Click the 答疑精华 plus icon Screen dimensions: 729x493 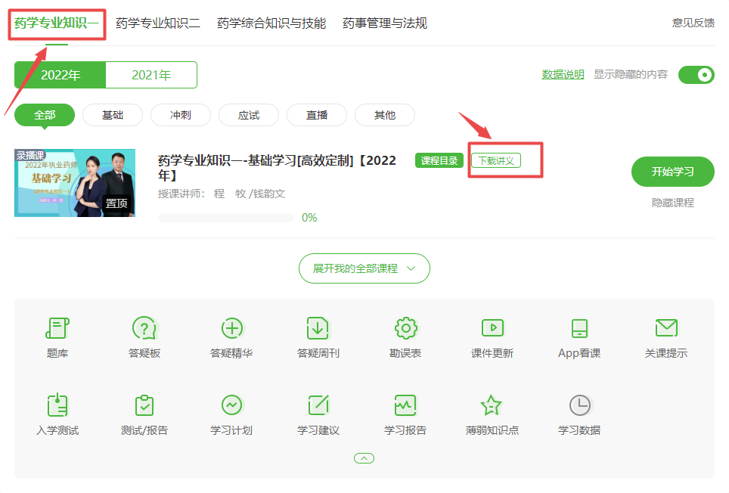click(x=231, y=328)
